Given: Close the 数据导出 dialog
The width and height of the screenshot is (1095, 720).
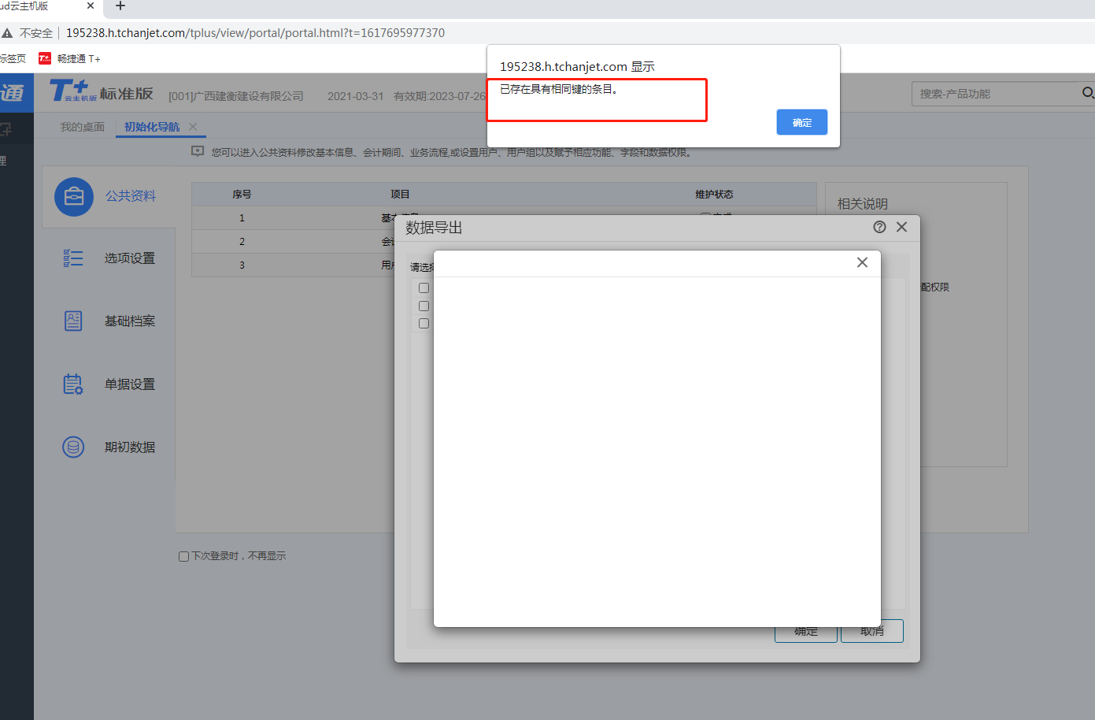Looking at the screenshot, I should [x=902, y=227].
